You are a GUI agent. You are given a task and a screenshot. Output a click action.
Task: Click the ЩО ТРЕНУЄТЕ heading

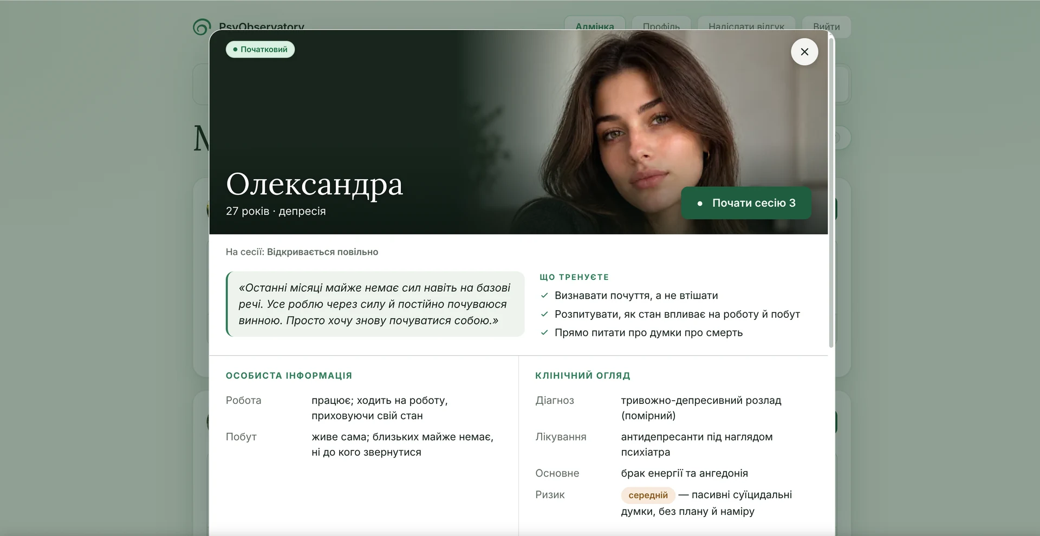pos(574,277)
